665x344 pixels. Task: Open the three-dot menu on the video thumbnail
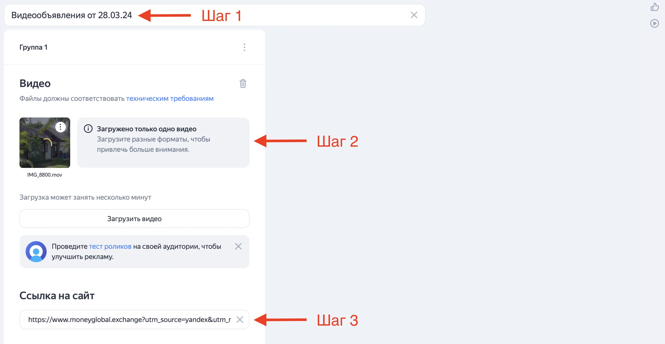tap(60, 127)
